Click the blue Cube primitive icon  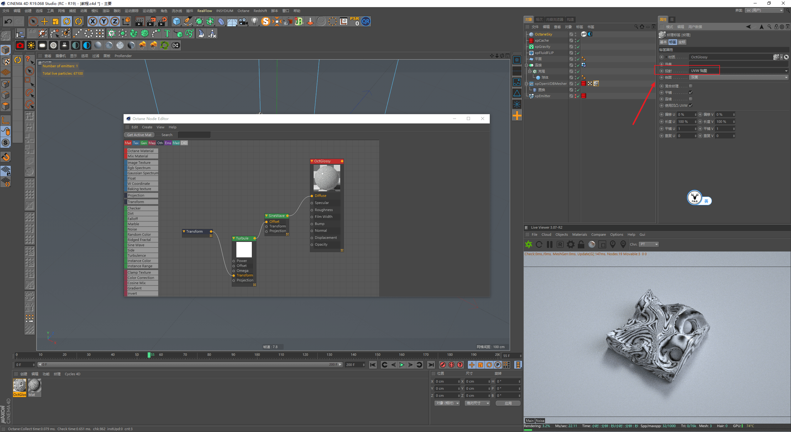pyautogui.click(x=176, y=21)
